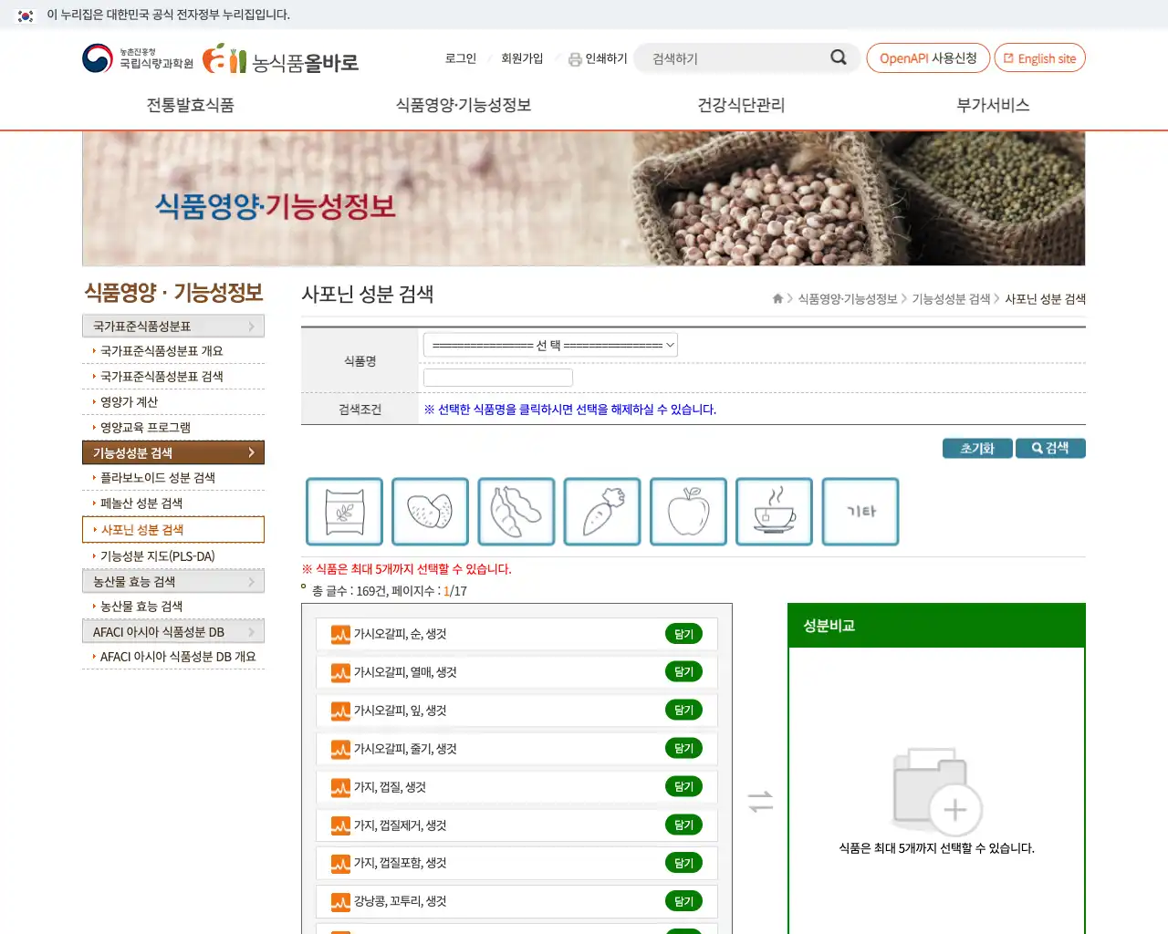Select the potato food category icon

coord(430,512)
